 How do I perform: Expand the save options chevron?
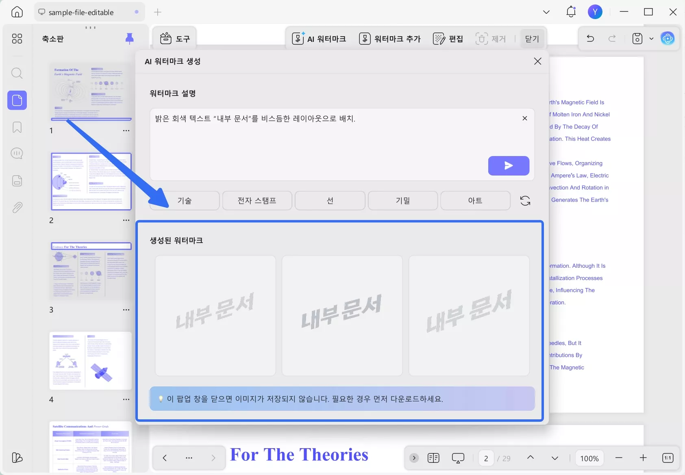(x=652, y=39)
